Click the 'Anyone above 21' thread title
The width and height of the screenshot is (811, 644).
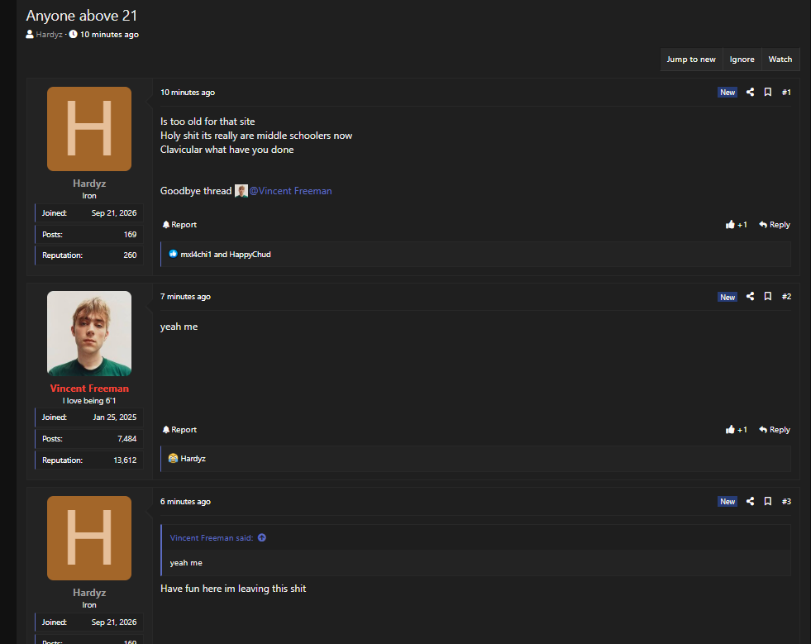click(82, 16)
